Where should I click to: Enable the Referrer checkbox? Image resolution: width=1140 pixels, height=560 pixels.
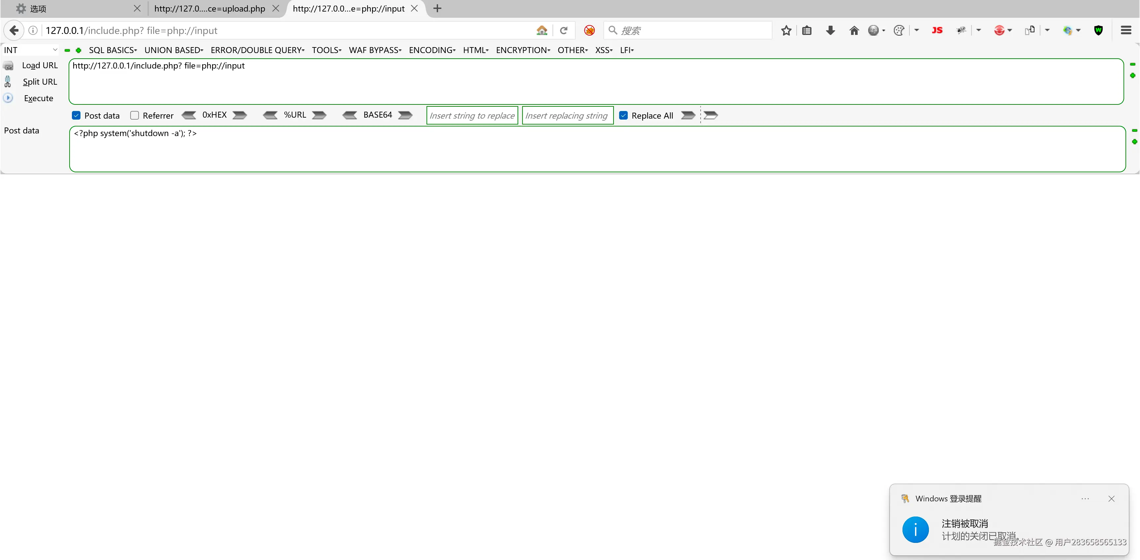pos(135,116)
